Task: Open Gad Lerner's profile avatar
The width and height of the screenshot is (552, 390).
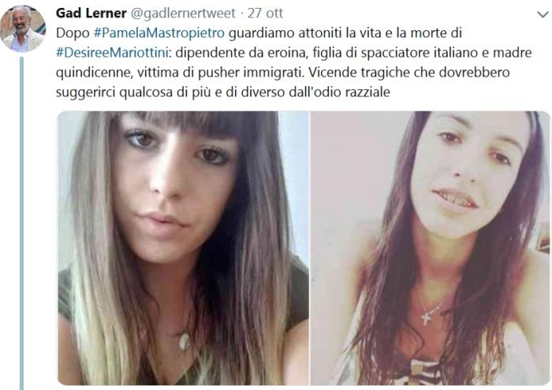Action: coord(23,29)
